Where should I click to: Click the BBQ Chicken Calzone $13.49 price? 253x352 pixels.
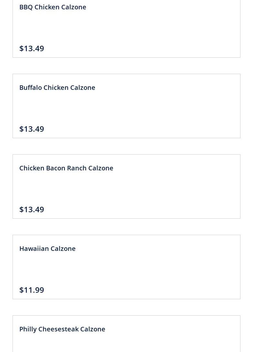(x=32, y=48)
